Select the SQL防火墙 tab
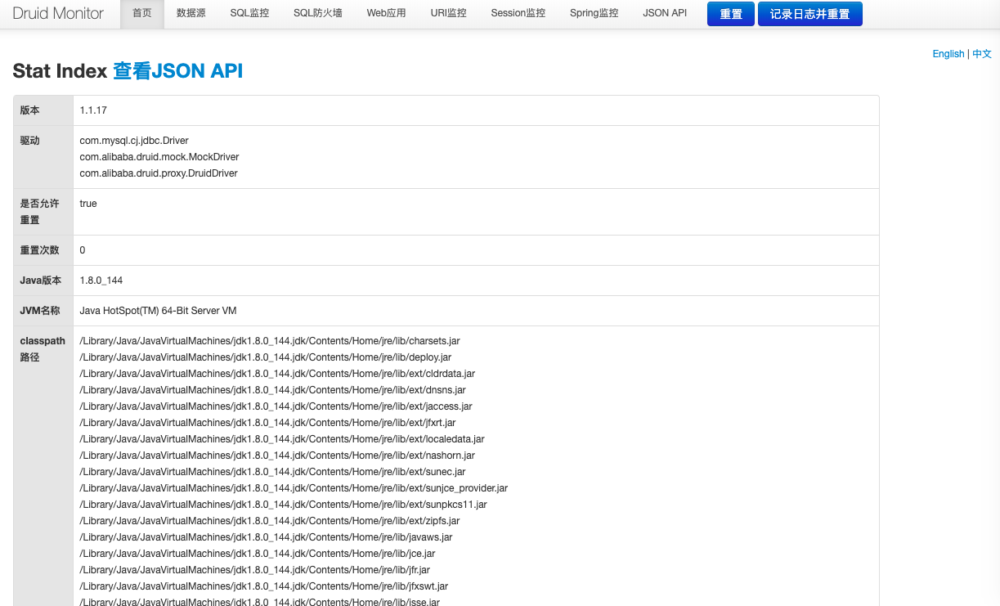 click(317, 14)
